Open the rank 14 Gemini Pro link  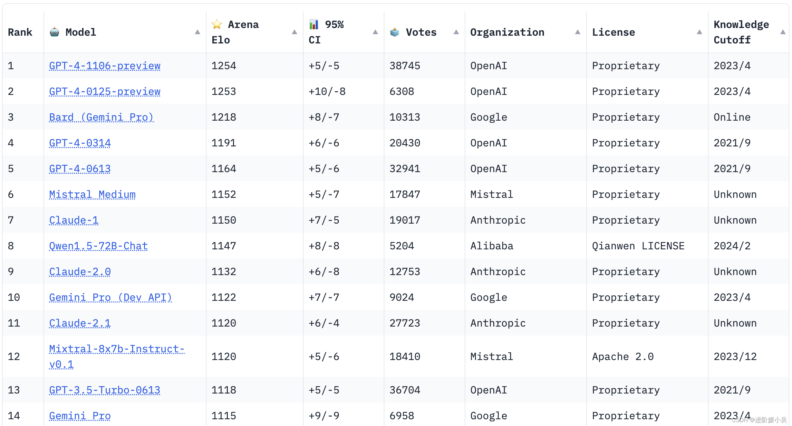pos(80,416)
